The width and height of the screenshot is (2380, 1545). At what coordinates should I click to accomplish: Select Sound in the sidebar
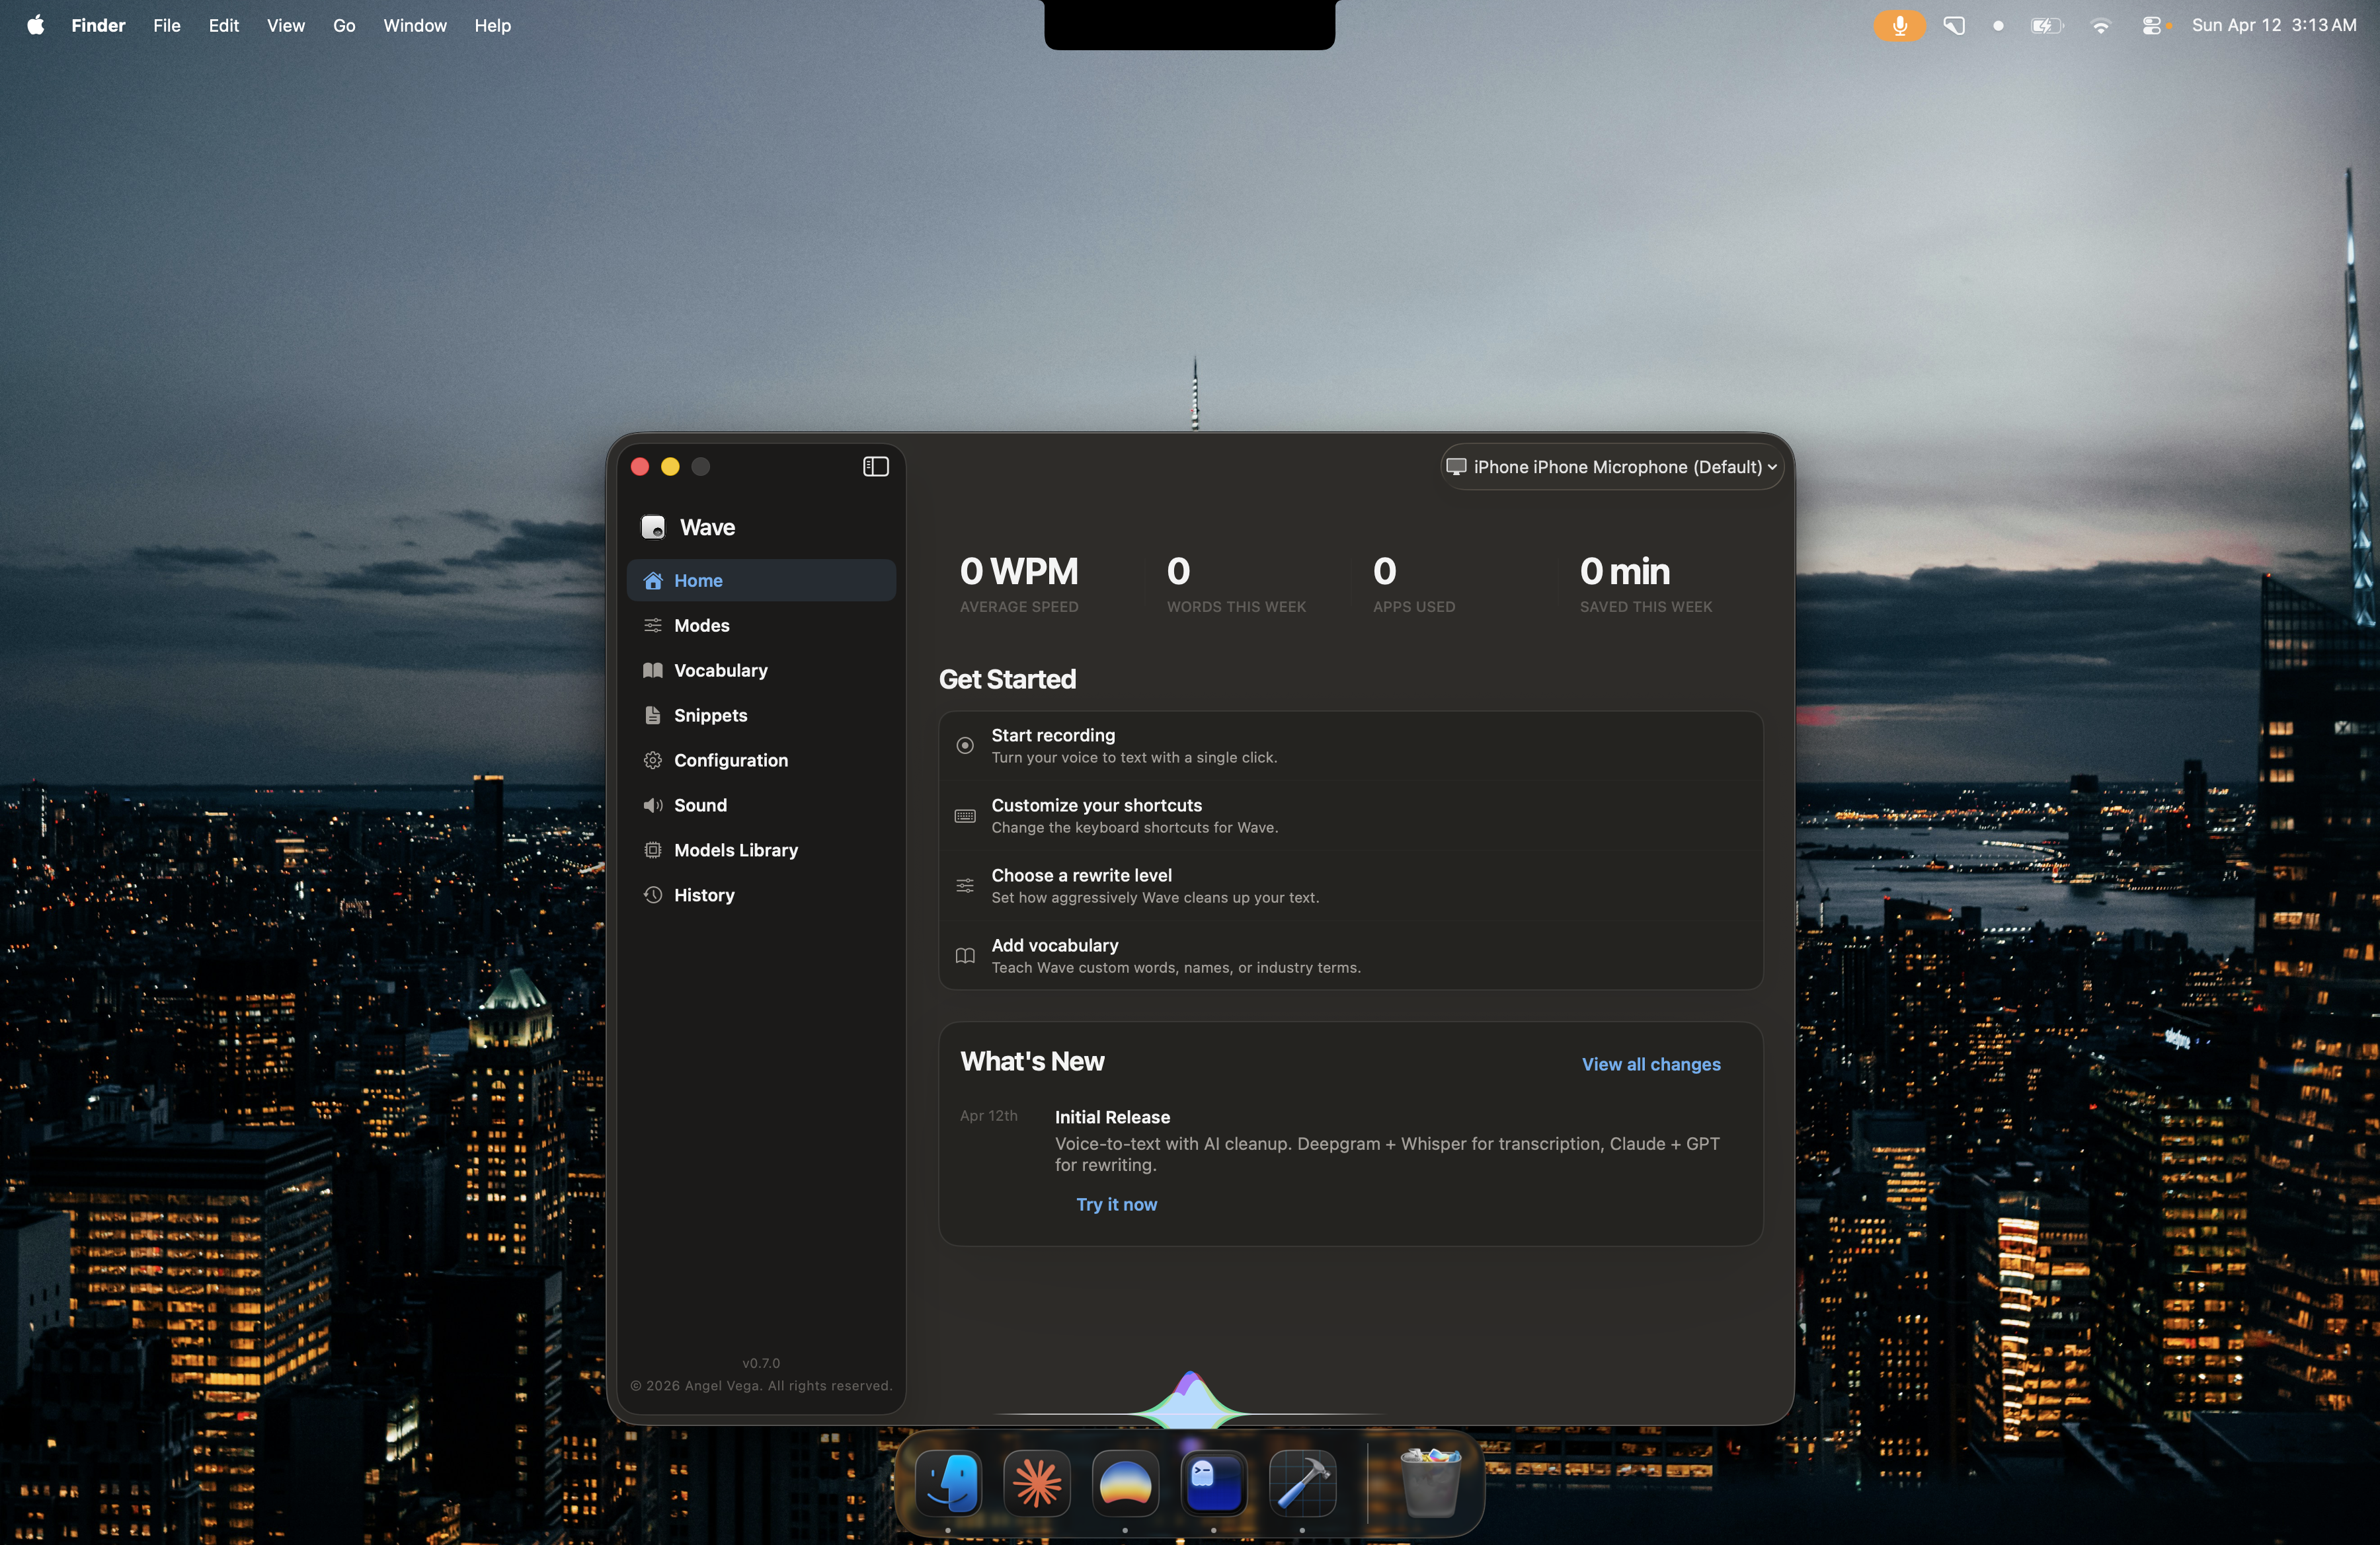(x=700, y=806)
